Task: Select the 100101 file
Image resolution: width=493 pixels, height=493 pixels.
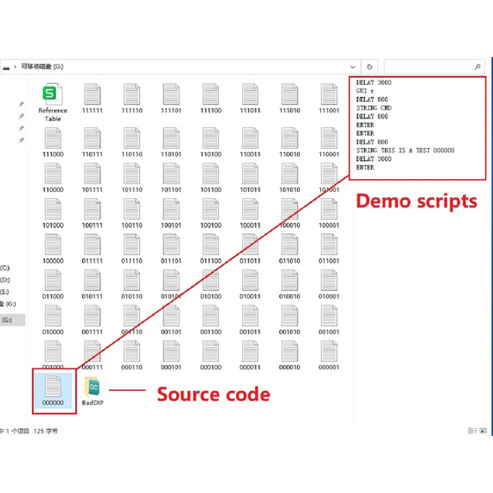Action: click(171, 213)
